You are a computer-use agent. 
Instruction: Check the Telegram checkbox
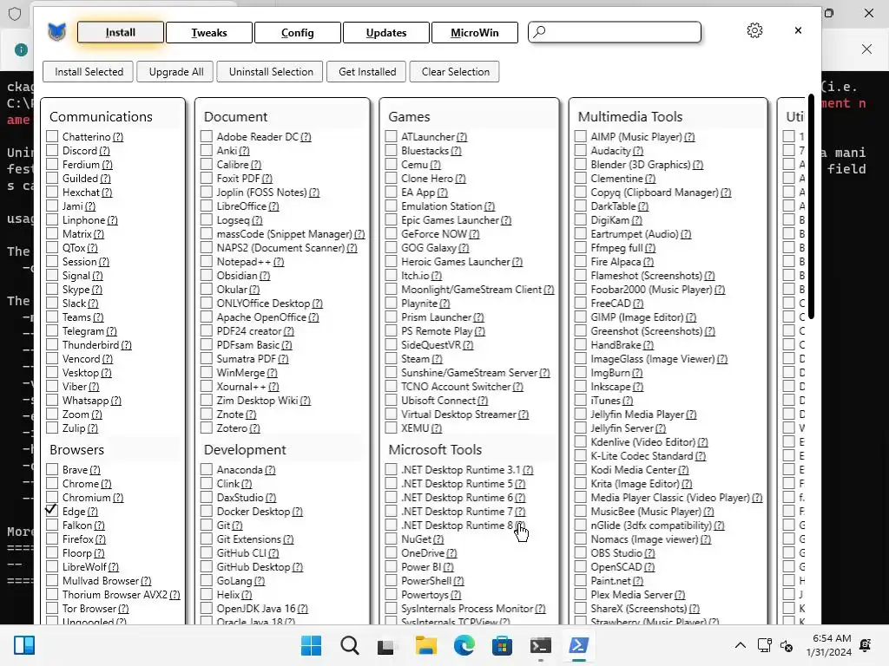pos(52,330)
